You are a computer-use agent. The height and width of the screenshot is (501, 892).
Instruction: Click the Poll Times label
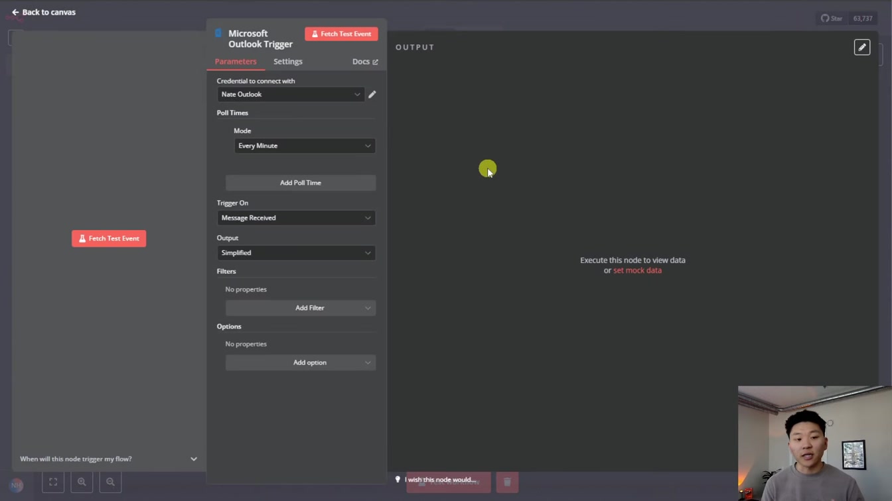(x=232, y=113)
